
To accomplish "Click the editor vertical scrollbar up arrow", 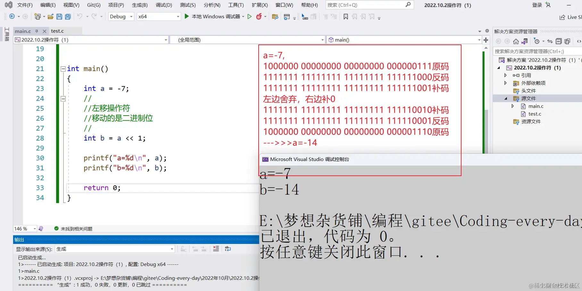I will (x=486, y=48).
